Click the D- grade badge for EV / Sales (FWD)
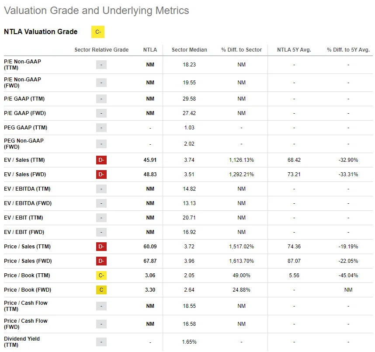375x352 pixels. pyautogui.click(x=101, y=174)
